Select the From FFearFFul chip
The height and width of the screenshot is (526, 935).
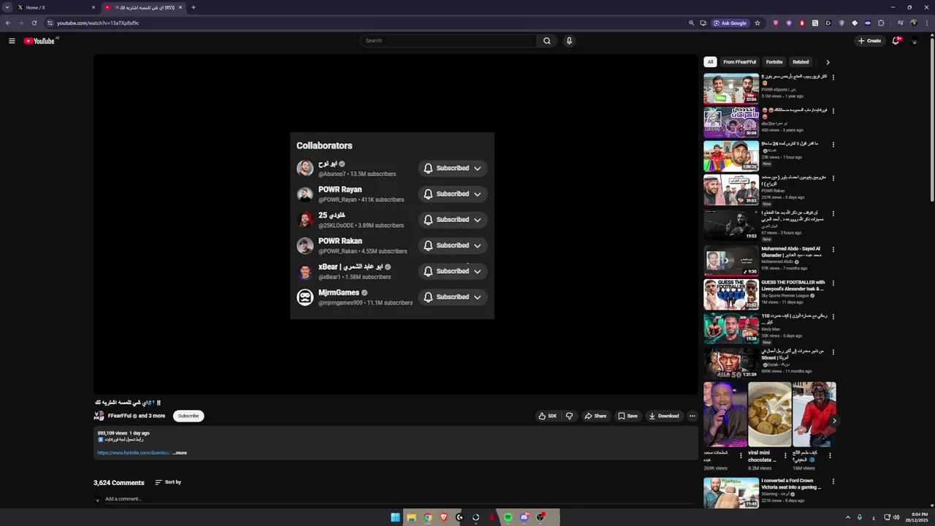[739, 62]
